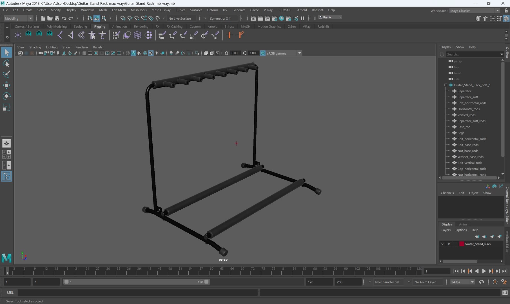
Task: Switch to the Anim layer tab
Action: point(463,224)
